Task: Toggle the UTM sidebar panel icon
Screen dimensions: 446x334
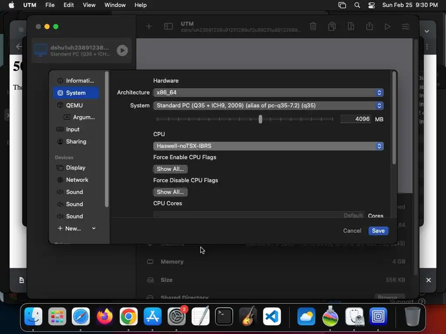Action: tap(169, 27)
